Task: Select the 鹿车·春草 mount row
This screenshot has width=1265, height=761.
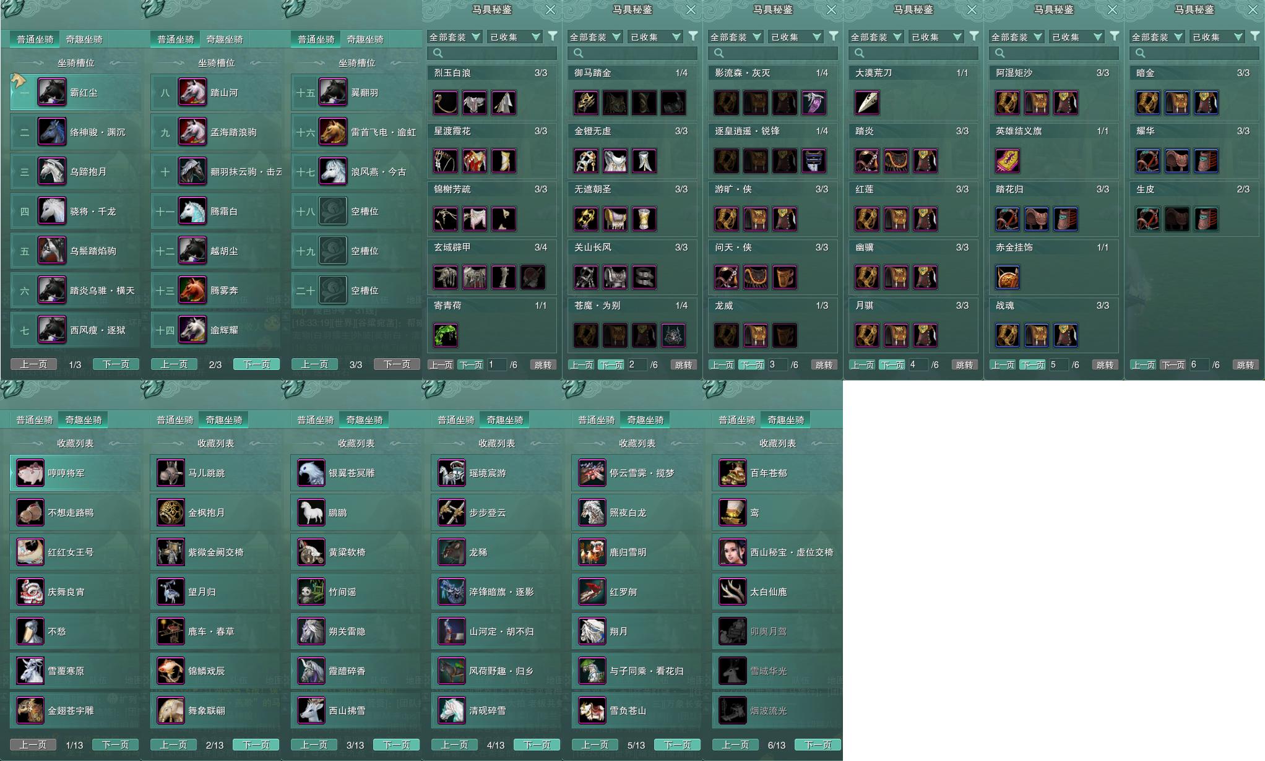Action: click(215, 631)
